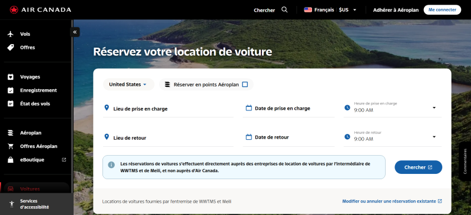Open État des vols in the sidebar
Image resolution: width=471 pixels, height=215 pixels.
pos(36,104)
